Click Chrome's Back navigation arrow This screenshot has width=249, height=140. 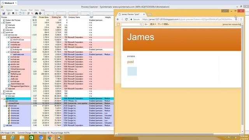click(118, 19)
